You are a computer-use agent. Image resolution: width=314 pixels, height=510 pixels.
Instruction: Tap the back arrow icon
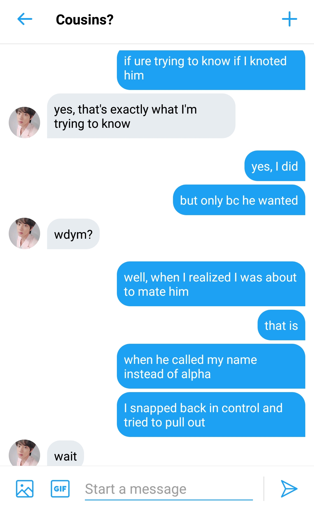click(25, 19)
